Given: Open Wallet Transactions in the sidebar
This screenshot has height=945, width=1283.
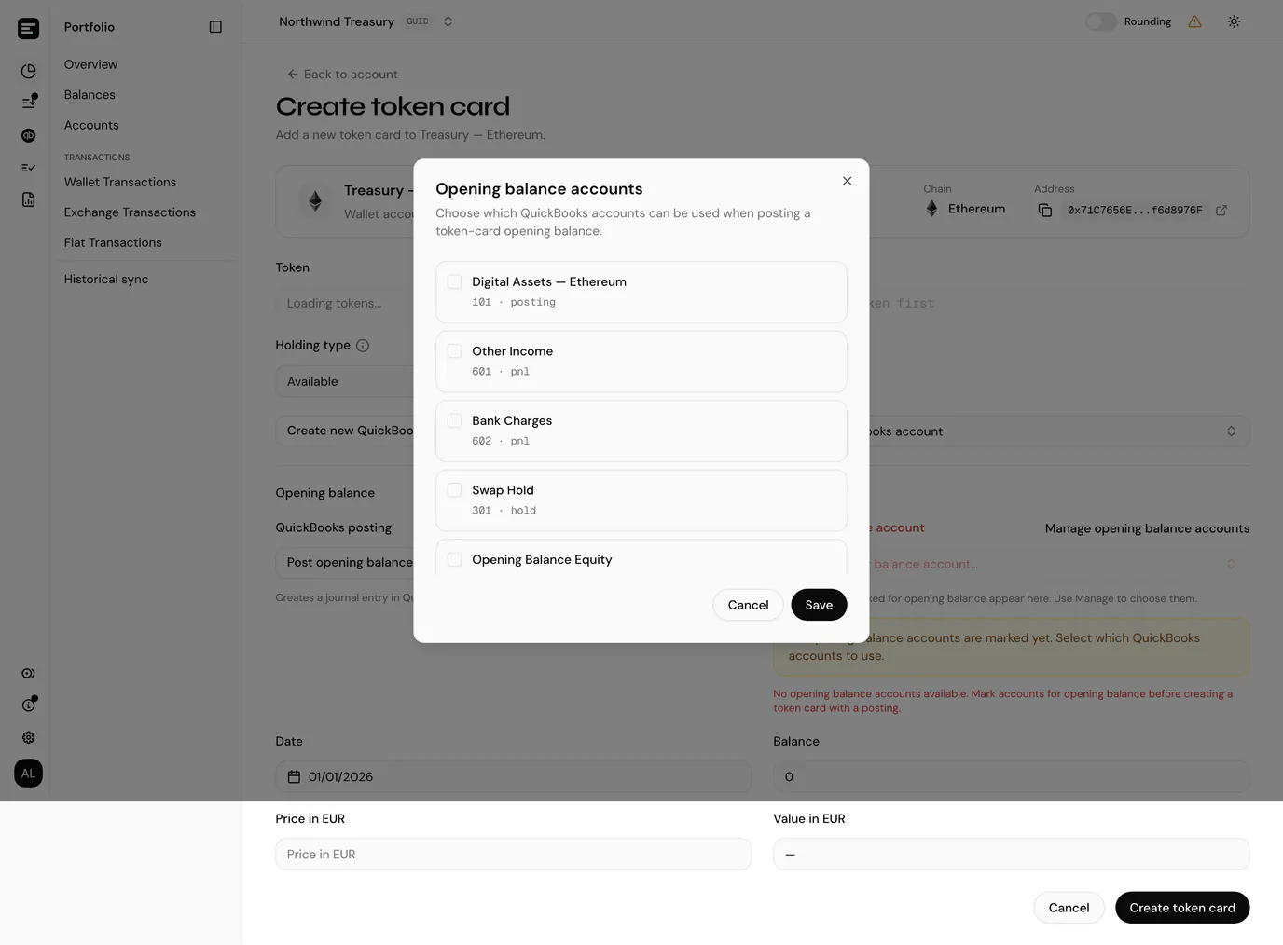Looking at the screenshot, I should tap(120, 182).
